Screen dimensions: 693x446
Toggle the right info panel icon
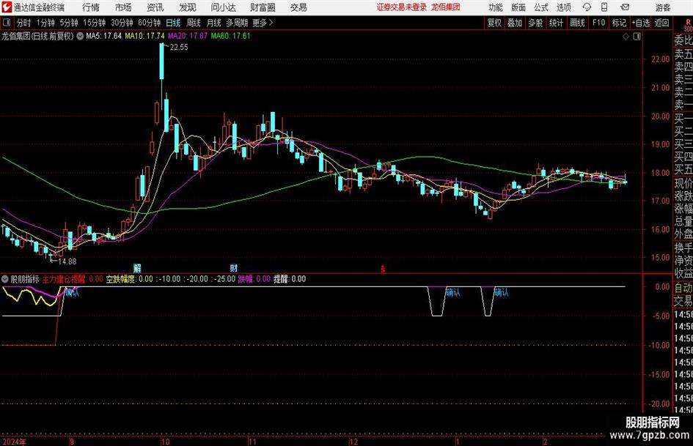[637, 37]
